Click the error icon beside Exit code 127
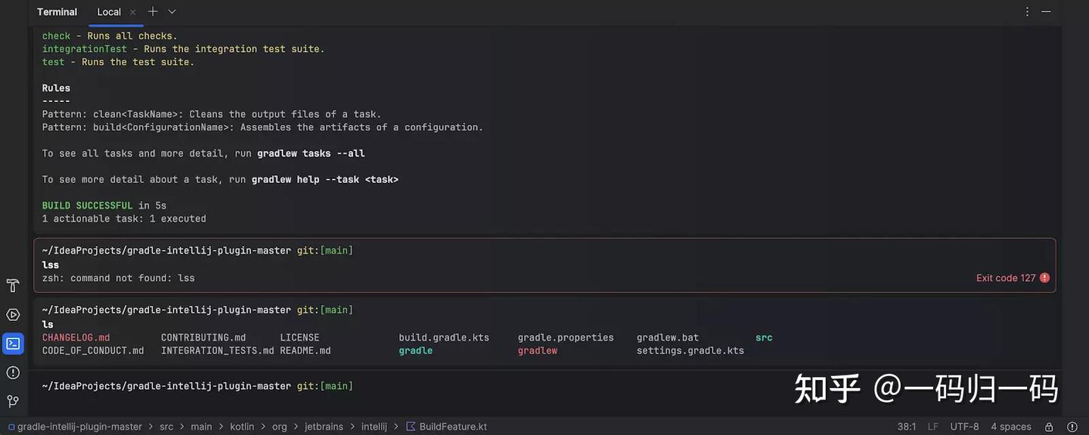Viewport: 1089px width, 435px height. (x=1044, y=276)
